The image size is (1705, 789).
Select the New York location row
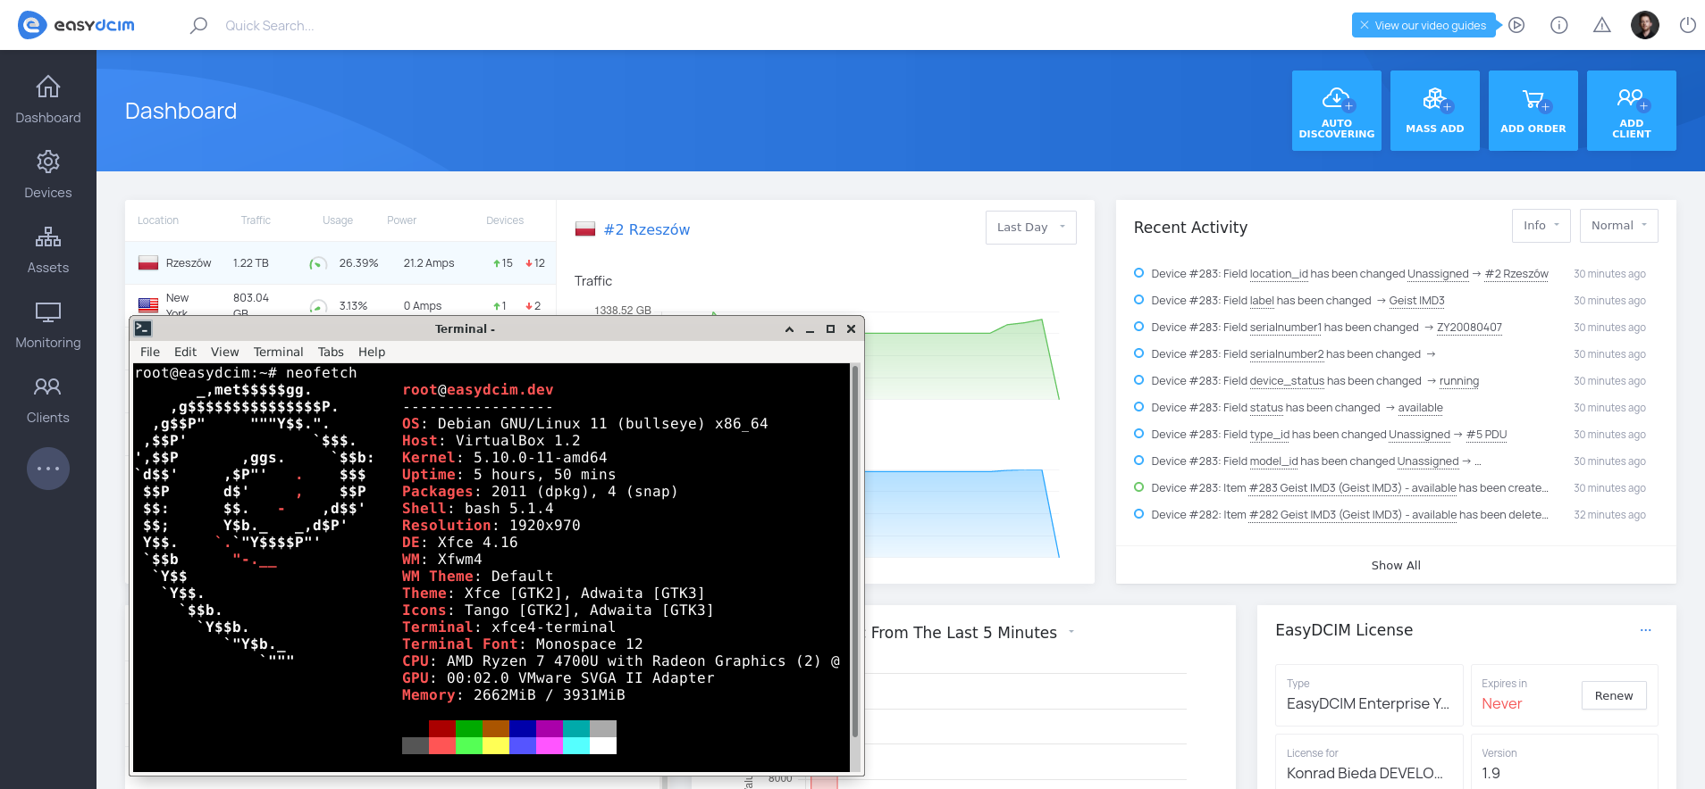(x=340, y=301)
